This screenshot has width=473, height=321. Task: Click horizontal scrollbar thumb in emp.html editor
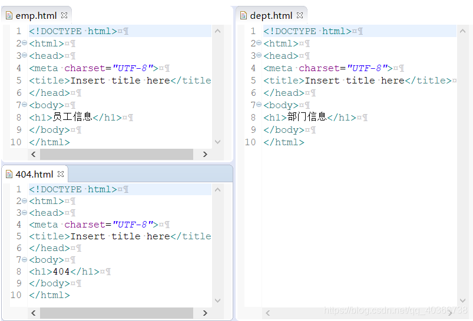(x=117, y=154)
